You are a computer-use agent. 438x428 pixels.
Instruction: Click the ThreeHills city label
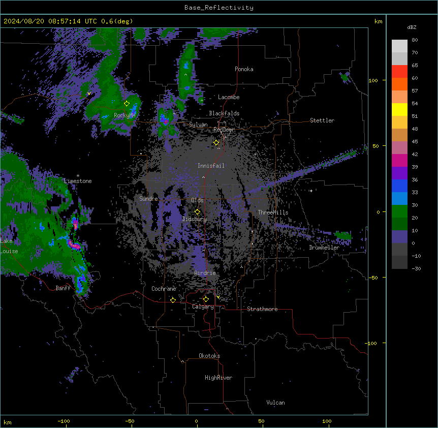(273, 212)
